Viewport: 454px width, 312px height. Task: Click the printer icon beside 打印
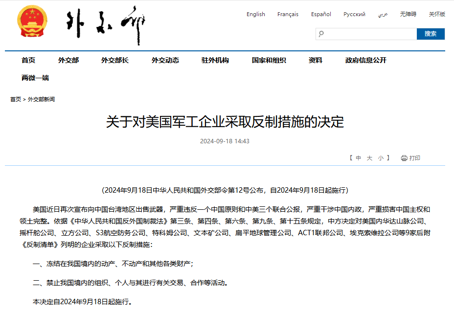(404, 158)
